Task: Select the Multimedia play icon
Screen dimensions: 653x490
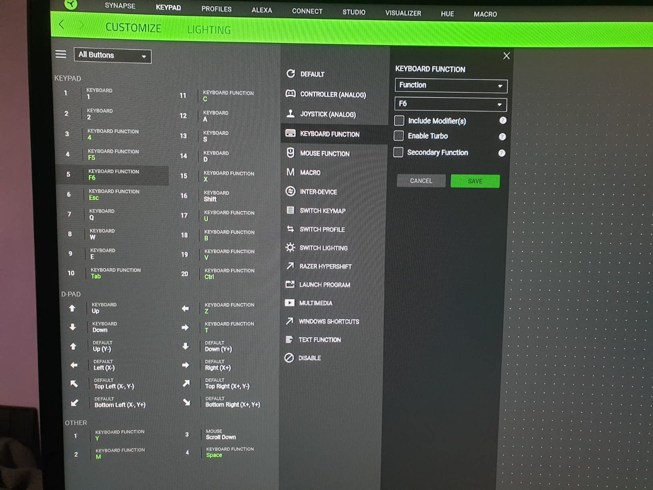Action: [290, 303]
